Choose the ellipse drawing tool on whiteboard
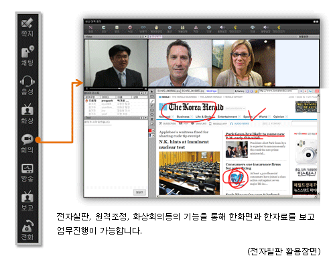This screenshot has height=262, width=335. [152, 115]
